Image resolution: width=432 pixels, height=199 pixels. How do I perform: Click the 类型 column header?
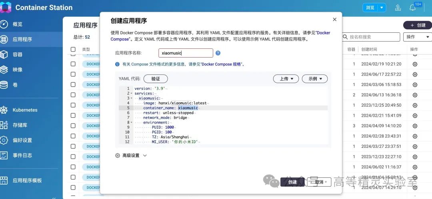86,49
